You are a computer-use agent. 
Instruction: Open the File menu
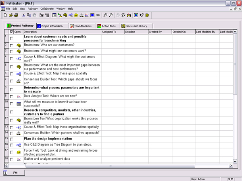(x=8, y=8)
